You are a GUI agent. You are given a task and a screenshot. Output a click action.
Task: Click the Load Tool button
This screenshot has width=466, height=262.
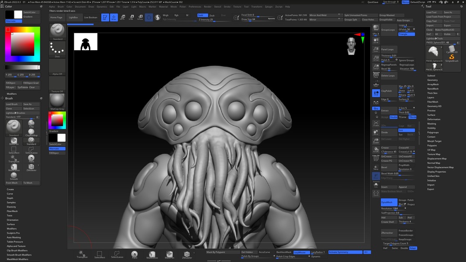tap(431, 12)
